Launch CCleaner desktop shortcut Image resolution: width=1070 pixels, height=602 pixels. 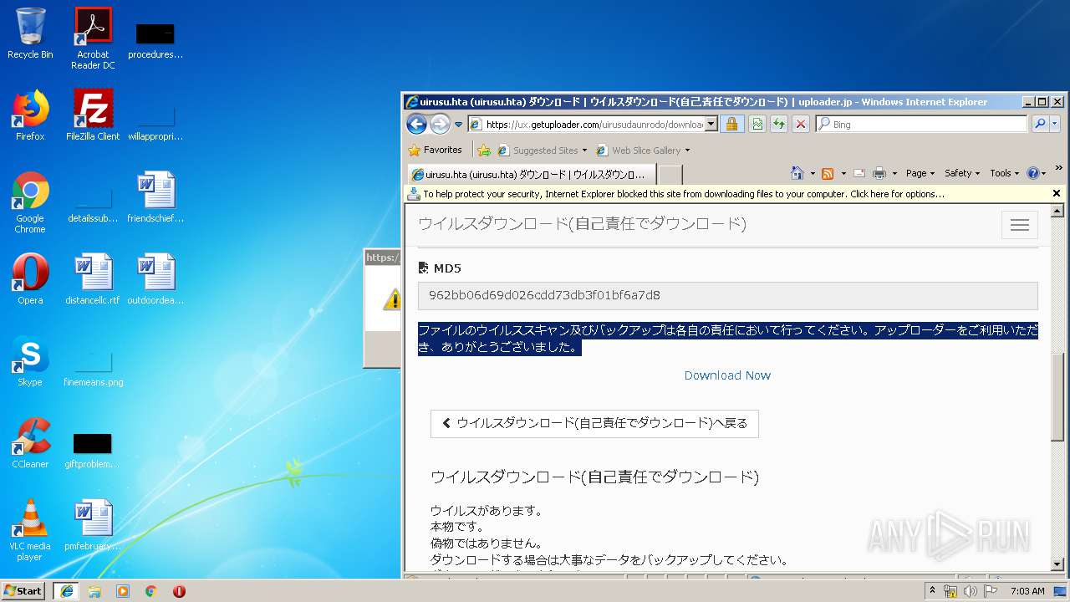[x=30, y=443]
